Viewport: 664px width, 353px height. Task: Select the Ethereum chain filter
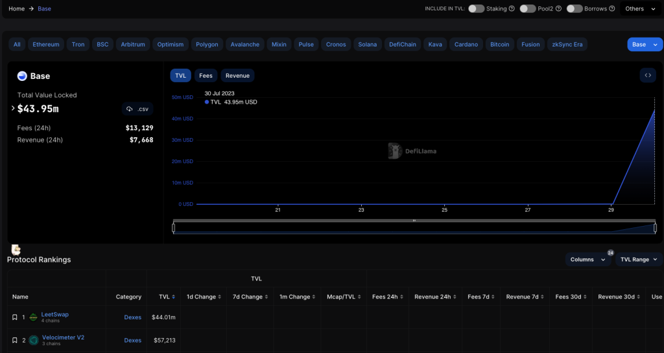pyautogui.click(x=46, y=45)
